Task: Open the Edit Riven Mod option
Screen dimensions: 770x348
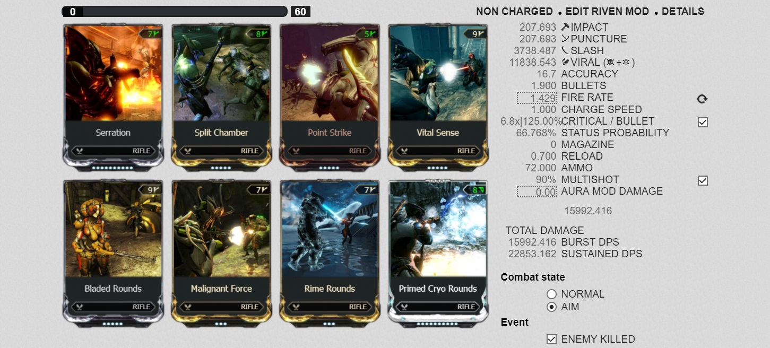Action: 607,11
